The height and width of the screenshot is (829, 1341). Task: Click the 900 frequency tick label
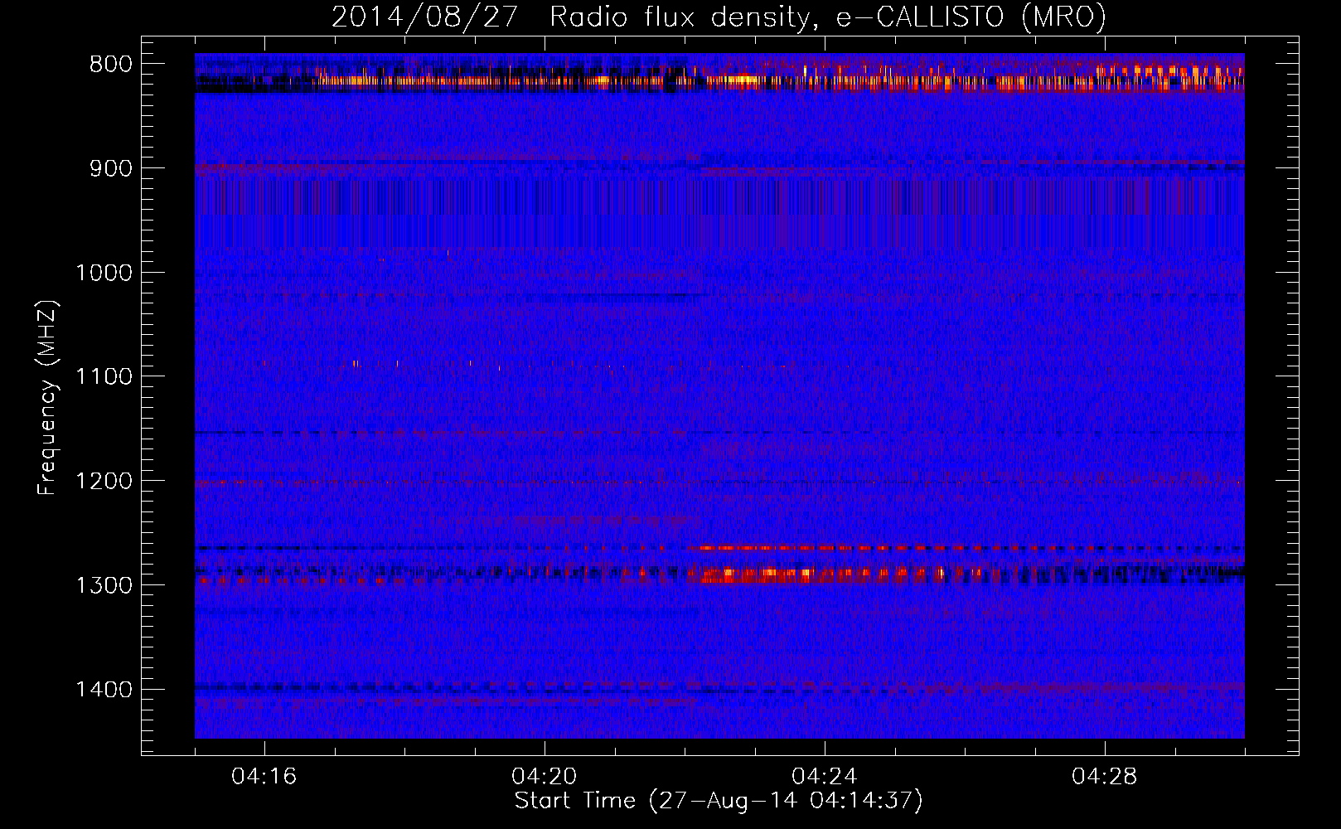(x=111, y=168)
